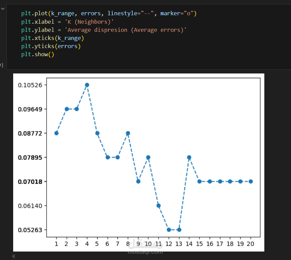The height and width of the screenshot is (260, 291).
Task: Click the 0.05263 y-axis tick label
Action: (x=30, y=230)
